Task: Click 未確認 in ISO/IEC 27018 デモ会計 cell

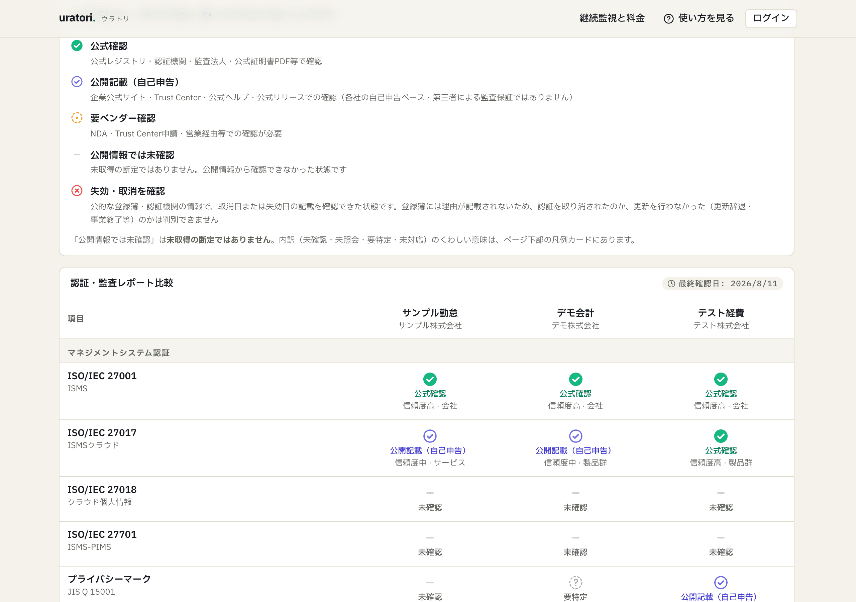Action: (x=575, y=507)
